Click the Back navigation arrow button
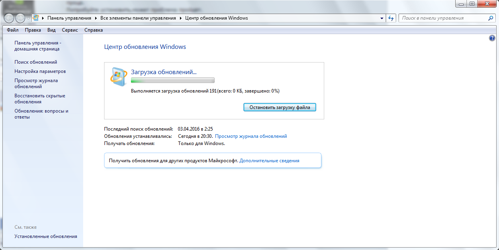 9,18
